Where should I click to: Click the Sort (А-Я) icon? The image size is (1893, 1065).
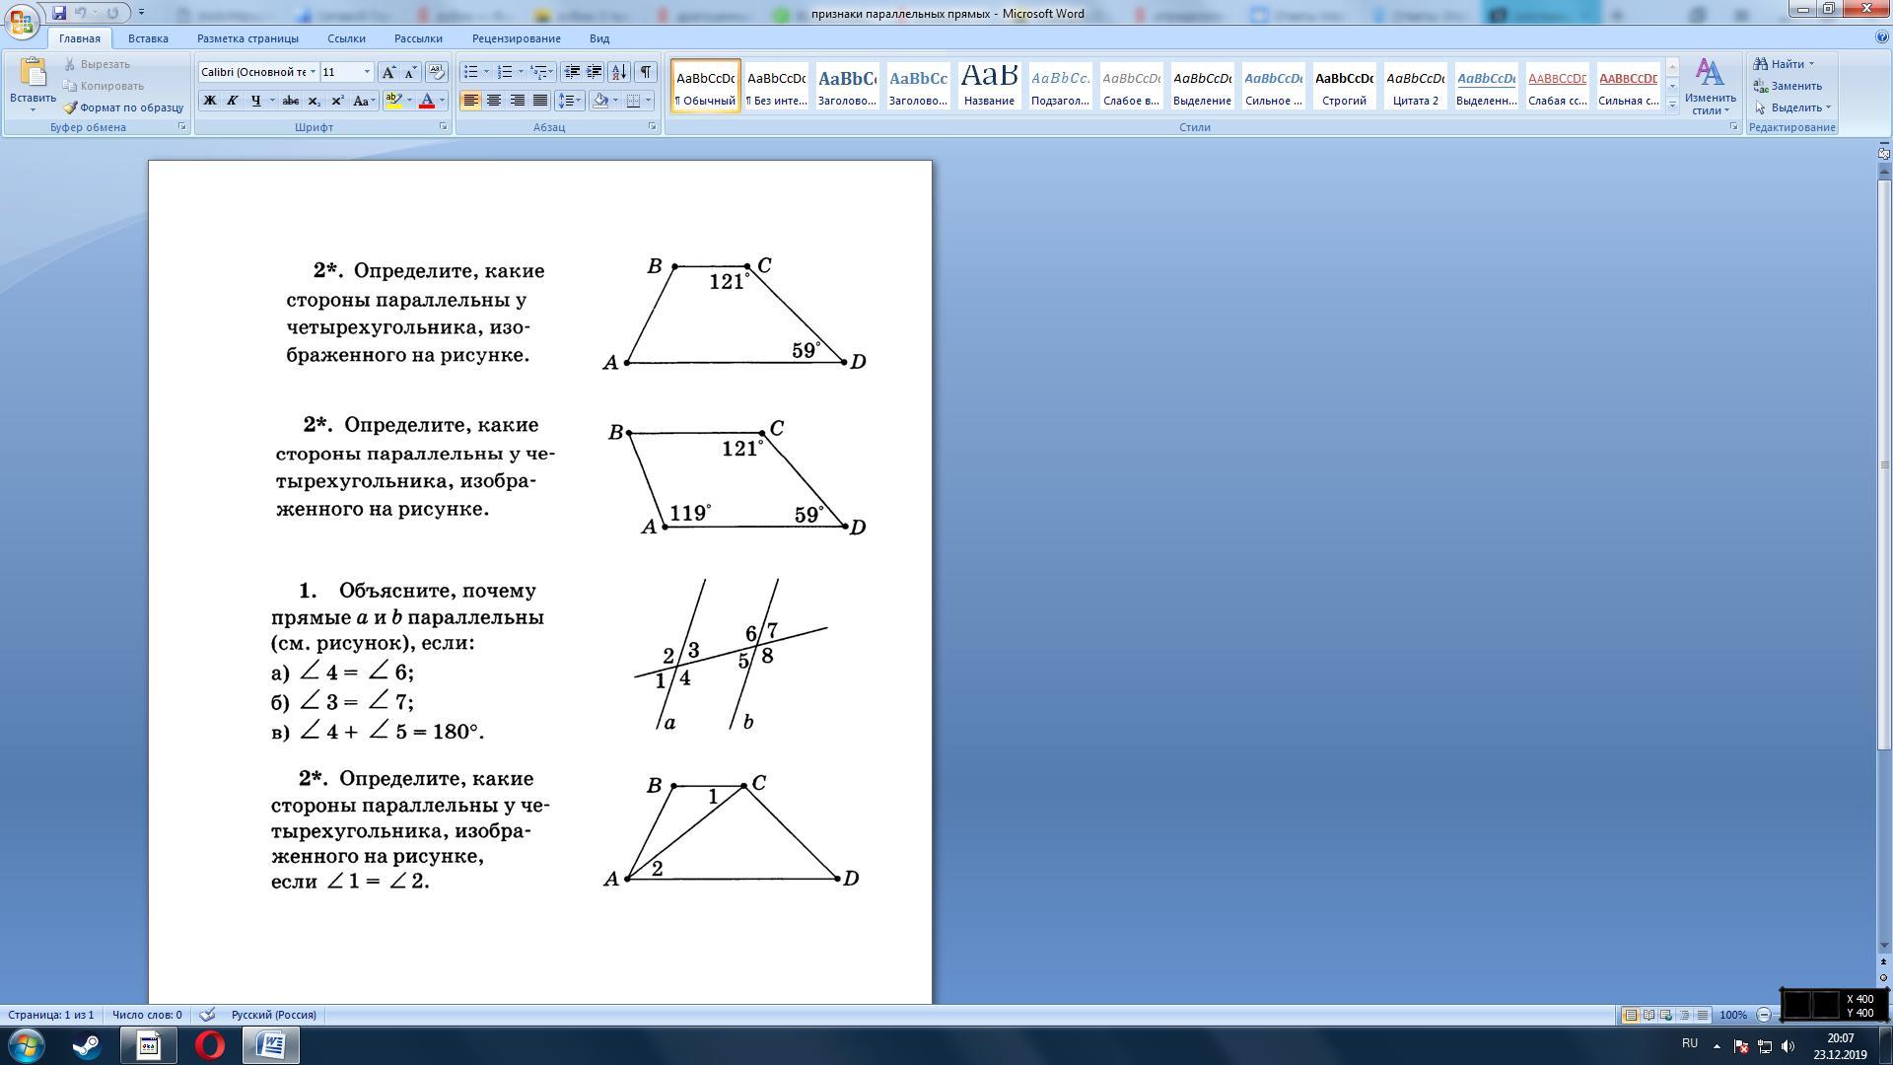click(x=619, y=72)
